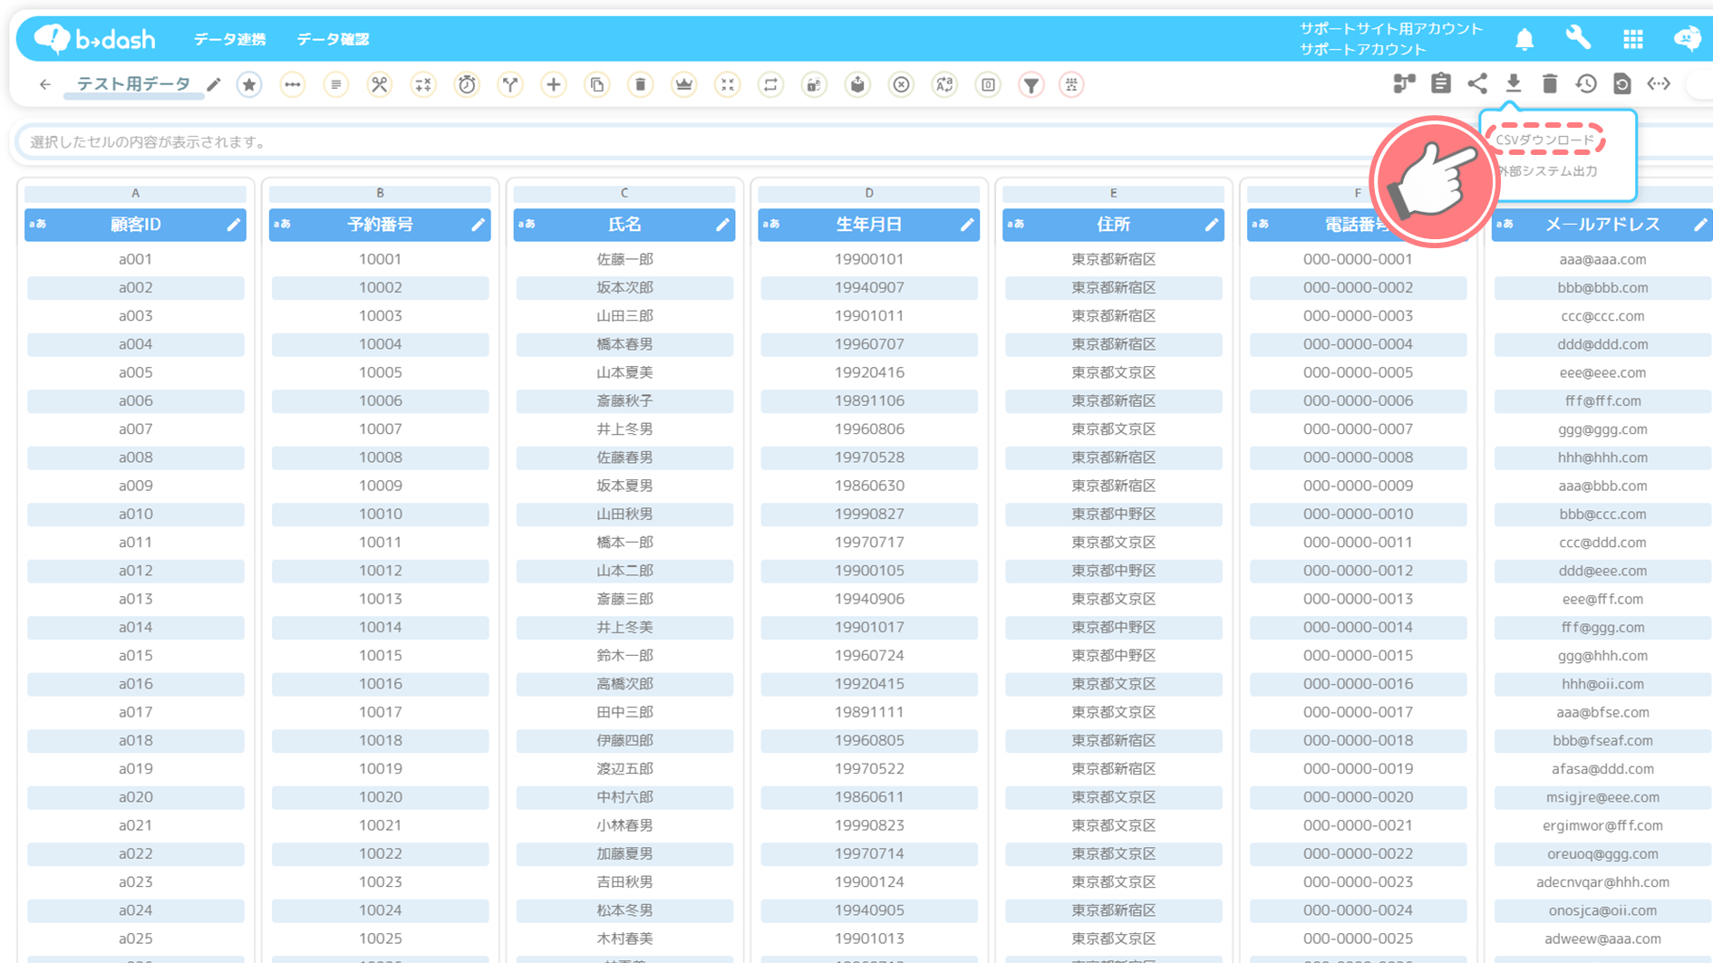Open the apps grid menu

tap(1633, 39)
